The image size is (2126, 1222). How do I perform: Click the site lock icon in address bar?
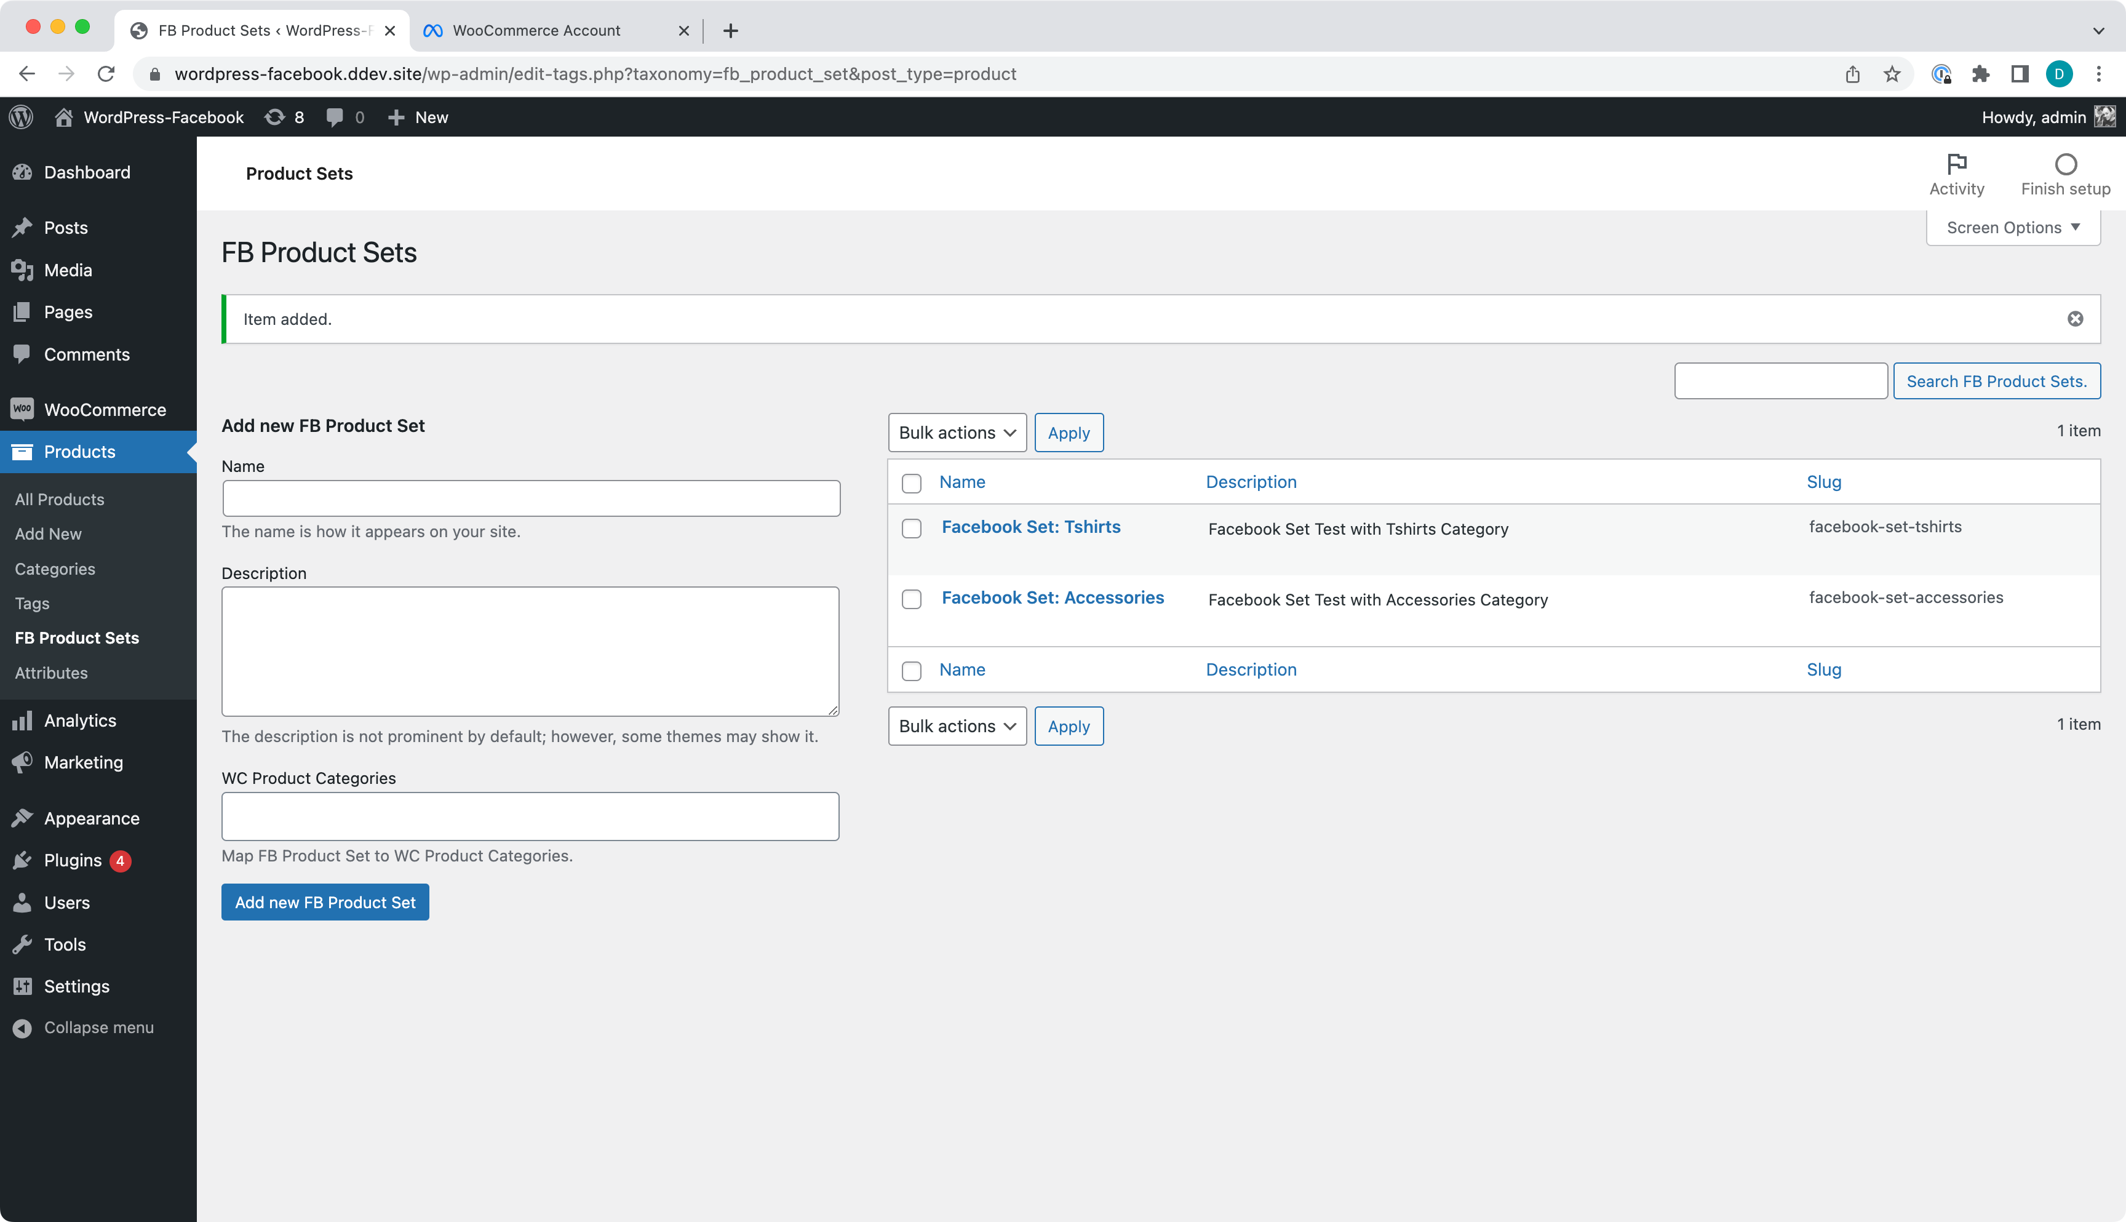coord(154,74)
